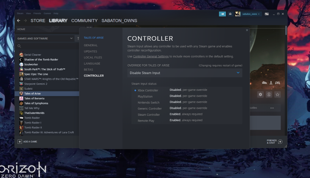The height and width of the screenshot is (178, 310).
Task: Open the Games menu
Action: (47, 13)
